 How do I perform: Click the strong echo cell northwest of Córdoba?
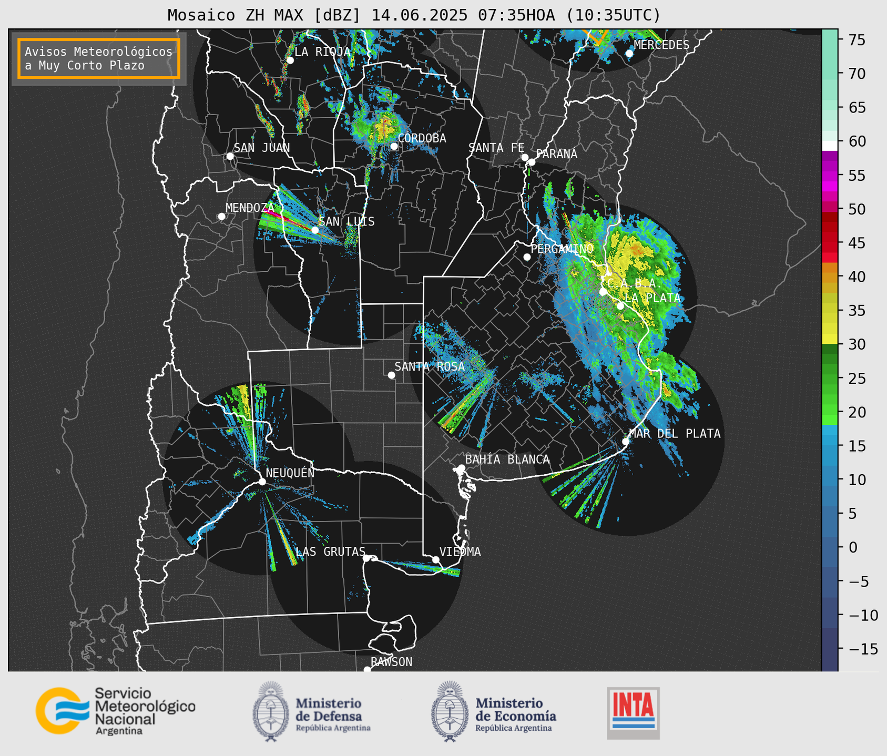384,128
